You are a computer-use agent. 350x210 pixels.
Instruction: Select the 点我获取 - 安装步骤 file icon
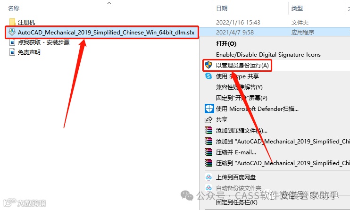12,42
